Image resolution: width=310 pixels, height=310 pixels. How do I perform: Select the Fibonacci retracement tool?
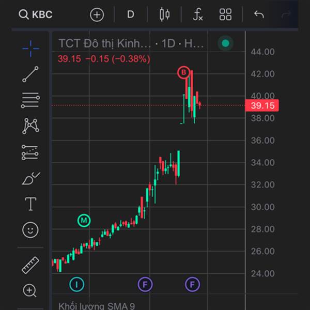[x=30, y=100]
